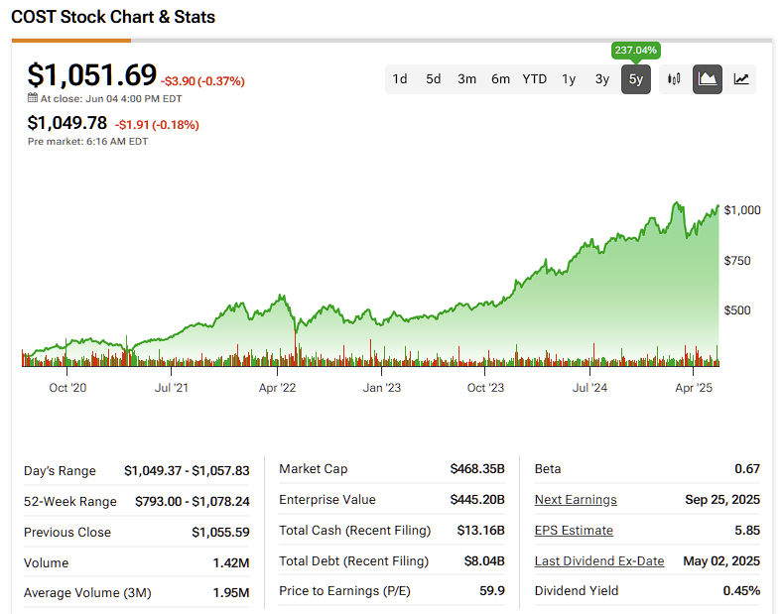
Task: Click the Jul '24 axis label
Action: pyautogui.click(x=589, y=388)
